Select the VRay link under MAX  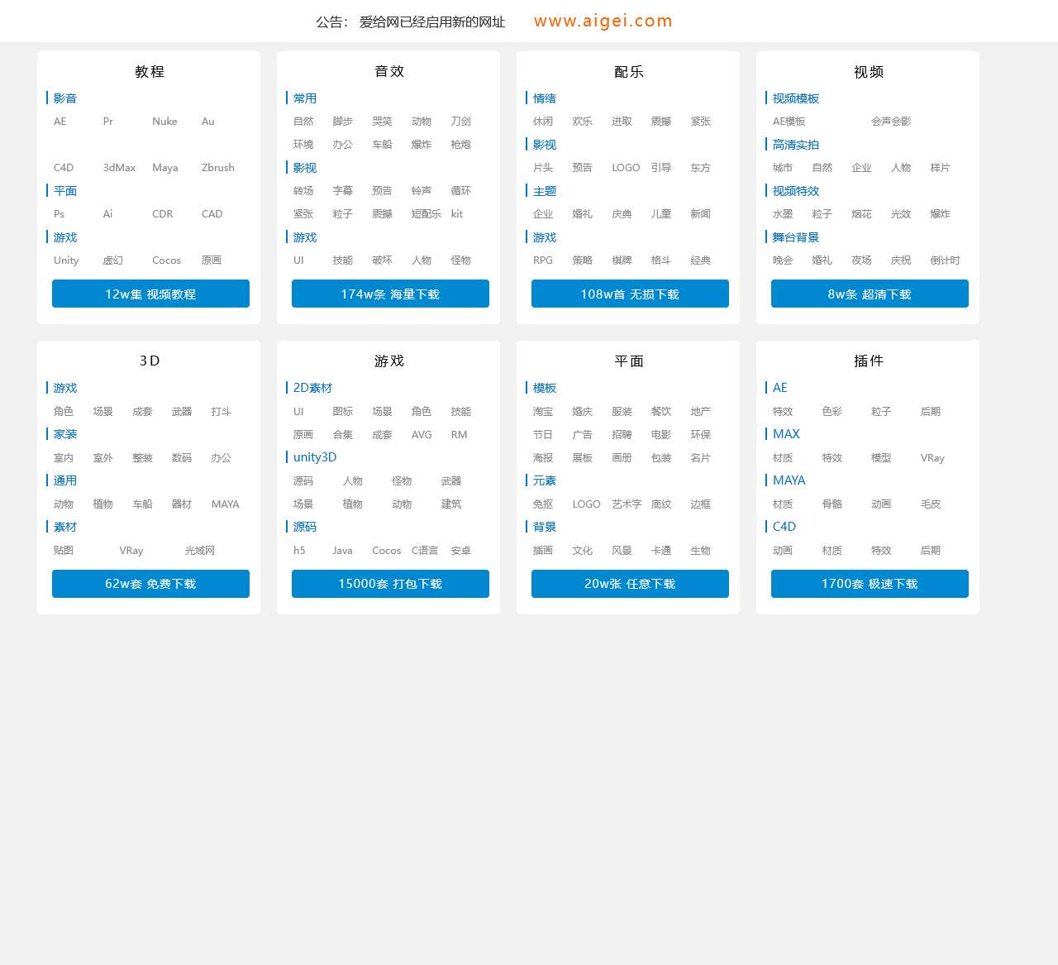[x=932, y=457]
